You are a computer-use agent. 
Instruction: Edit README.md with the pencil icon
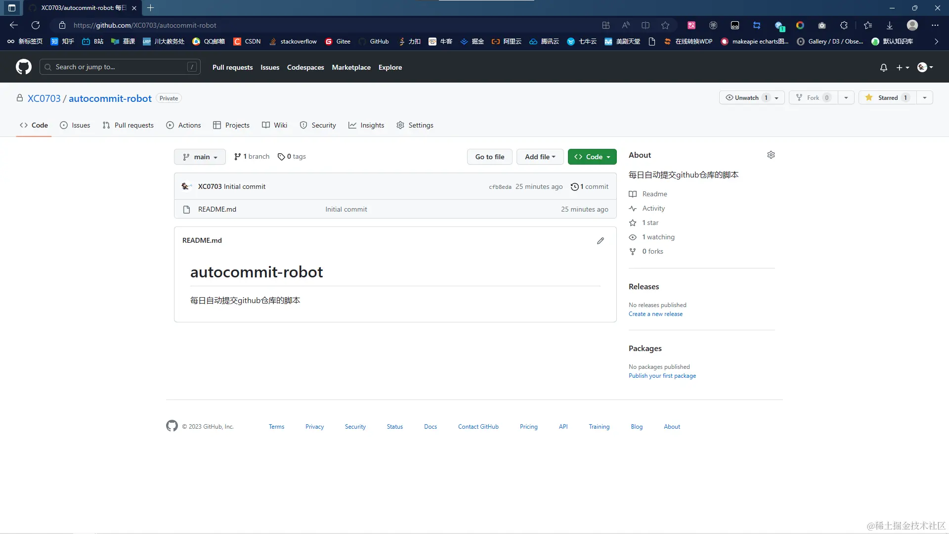click(x=600, y=241)
